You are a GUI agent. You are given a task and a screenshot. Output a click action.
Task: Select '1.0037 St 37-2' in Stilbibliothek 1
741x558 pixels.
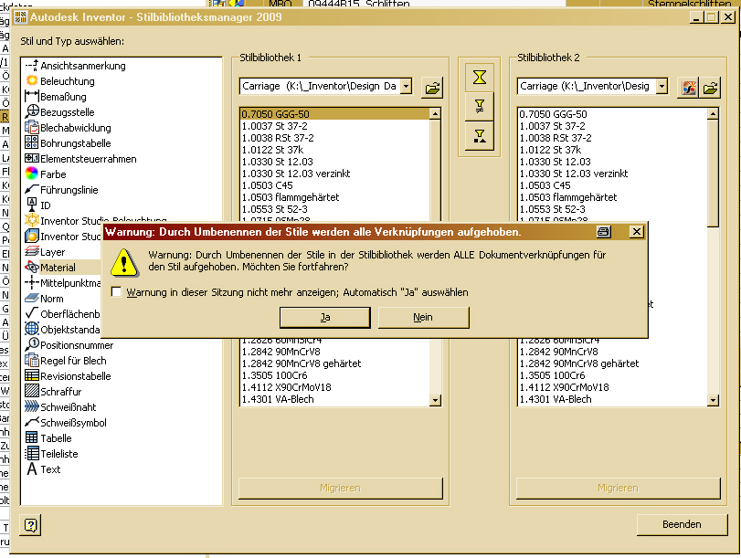click(x=275, y=126)
